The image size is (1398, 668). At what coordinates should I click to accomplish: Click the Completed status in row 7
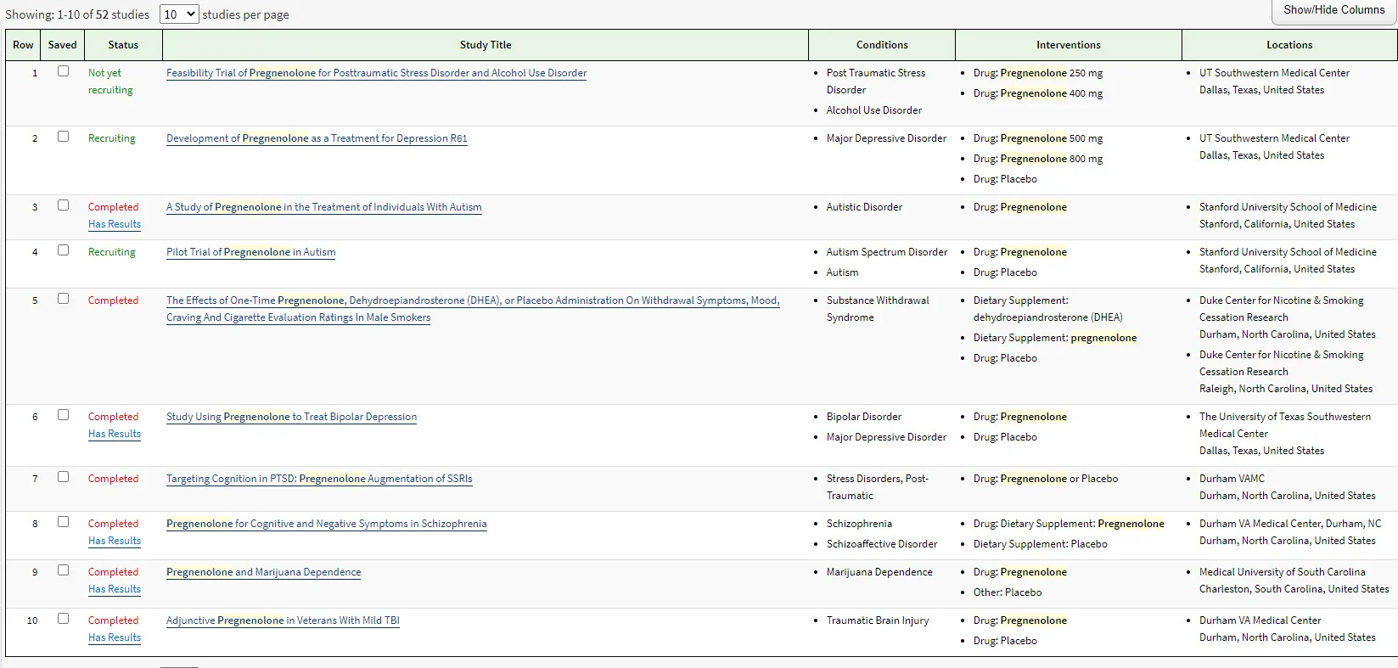[113, 479]
